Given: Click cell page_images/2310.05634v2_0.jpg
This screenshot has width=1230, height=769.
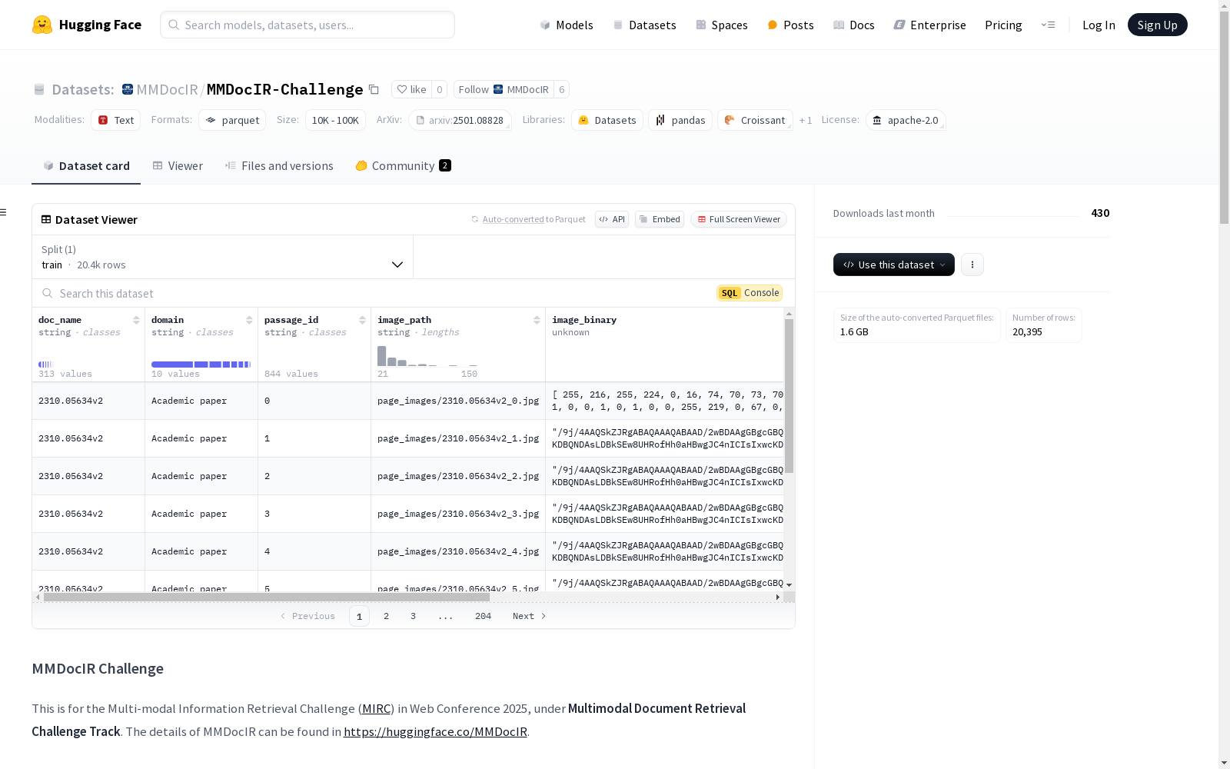Looking at the screenshot, I should 458,401.
